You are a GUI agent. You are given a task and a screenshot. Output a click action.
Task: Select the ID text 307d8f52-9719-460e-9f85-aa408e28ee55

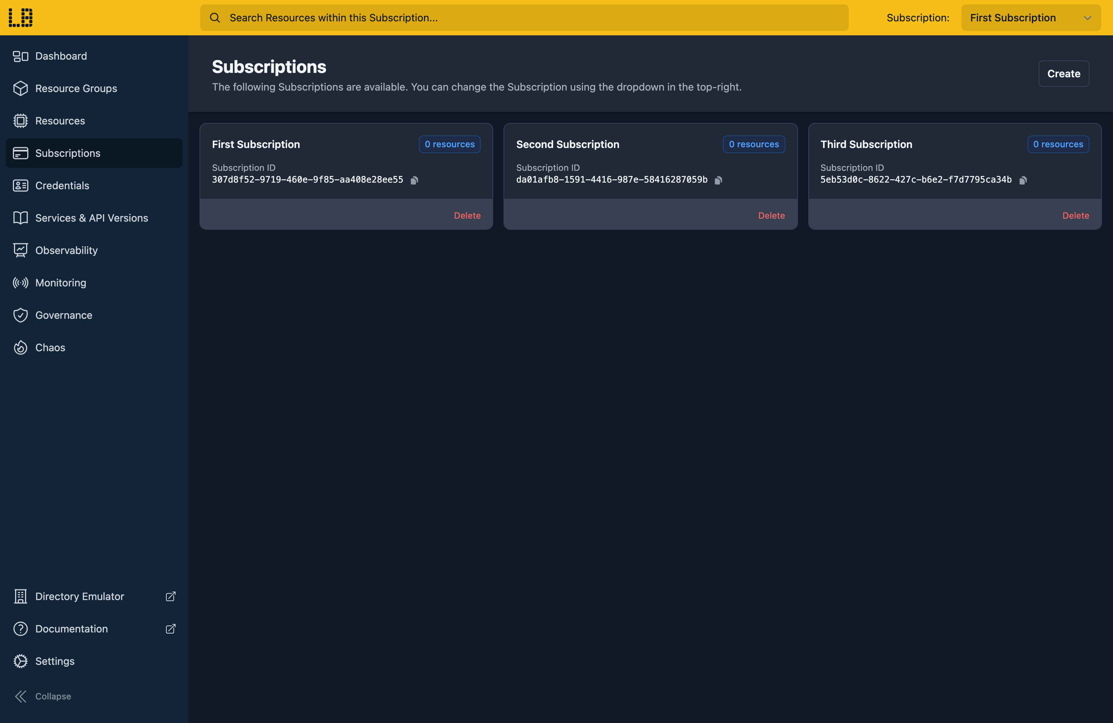click(x=307, y=180)
